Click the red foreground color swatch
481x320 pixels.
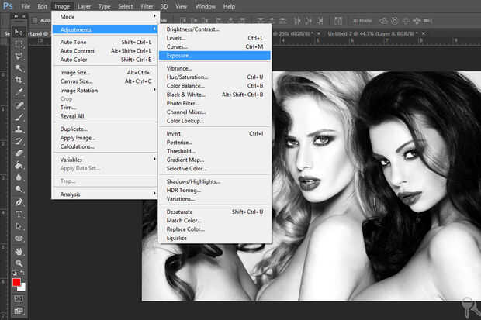[16, 283]
